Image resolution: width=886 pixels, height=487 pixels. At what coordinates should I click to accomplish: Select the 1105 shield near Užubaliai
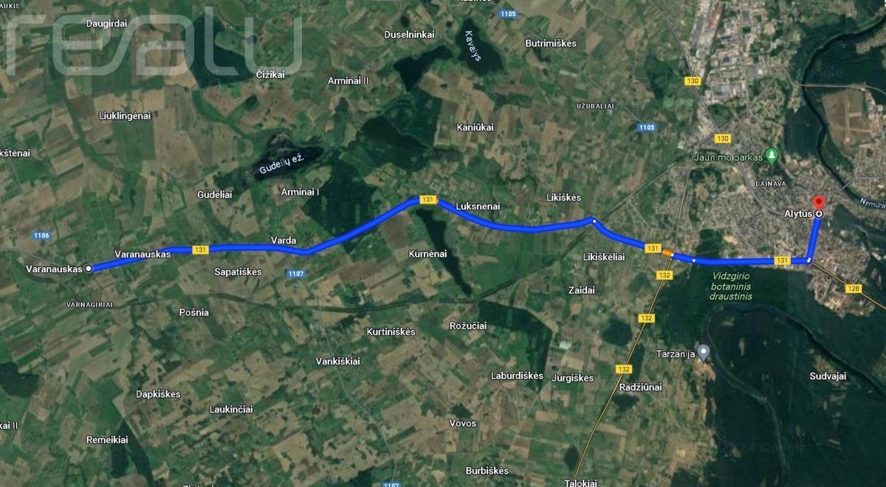point(646,128)
